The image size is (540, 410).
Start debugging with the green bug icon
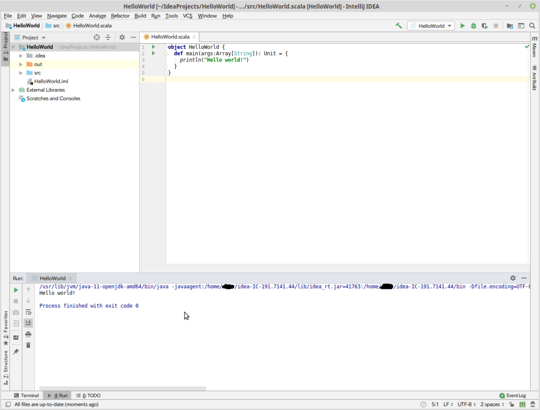(473, 26)
